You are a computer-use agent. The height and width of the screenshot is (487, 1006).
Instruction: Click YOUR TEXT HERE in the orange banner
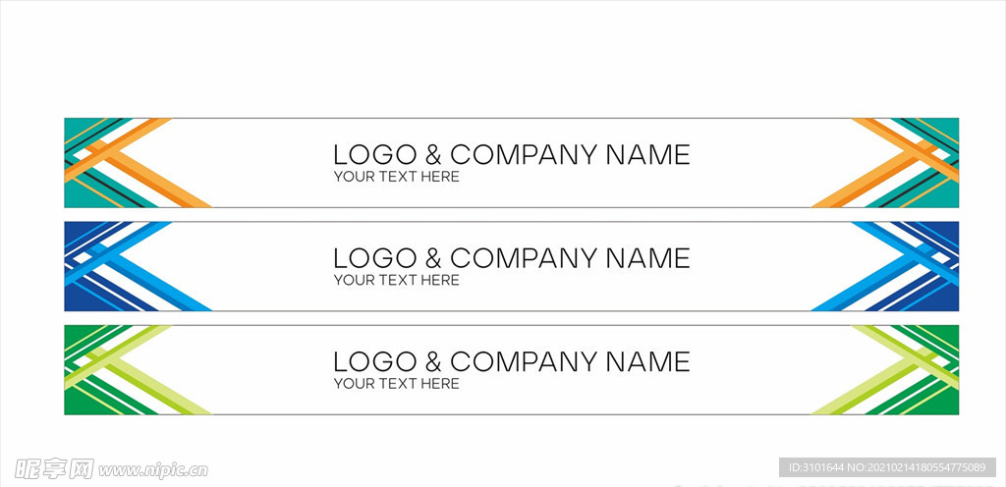[397, 177]
